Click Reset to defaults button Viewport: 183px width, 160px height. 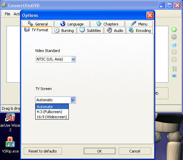click(x=43, y=151)
